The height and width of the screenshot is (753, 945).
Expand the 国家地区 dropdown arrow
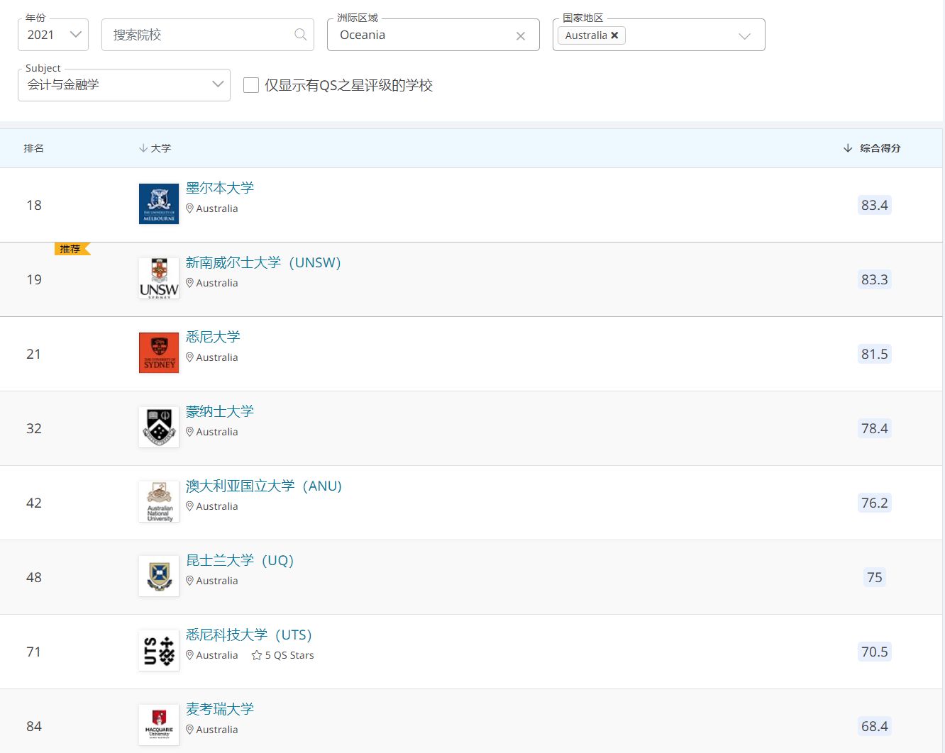coord(744,36)
